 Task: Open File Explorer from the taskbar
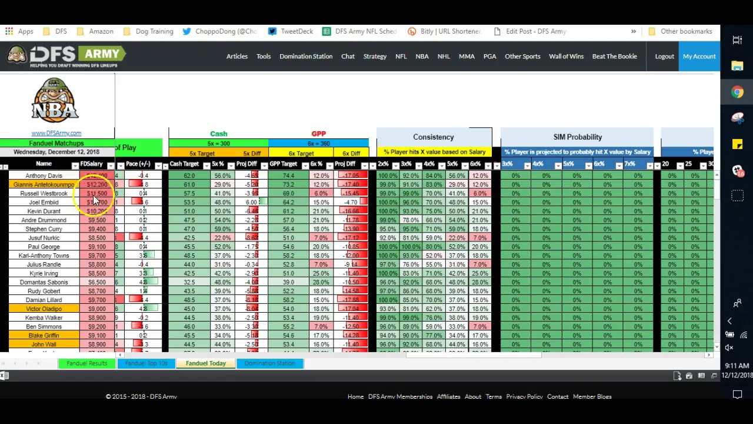point(737,66)
